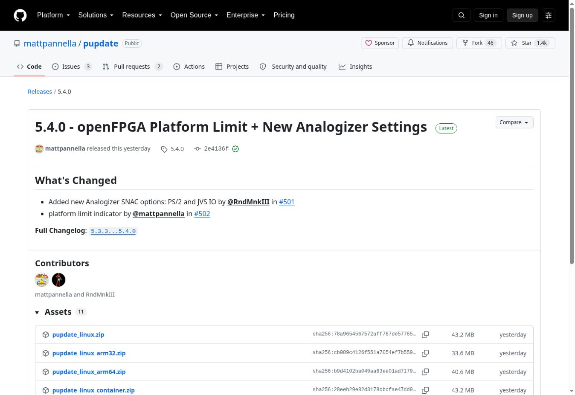The height and width of the screenshot is (395, 575).
Task: Go to mattpannella owner profile link
Action: [50, 44]
